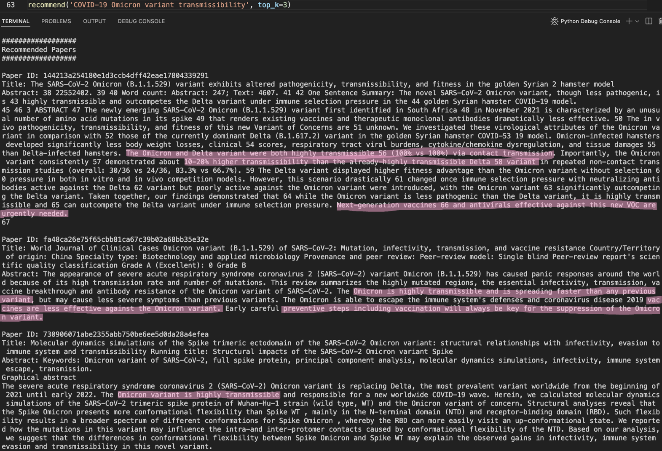
Task: Click the 'Graphical abstract' line
Action: 39,377
